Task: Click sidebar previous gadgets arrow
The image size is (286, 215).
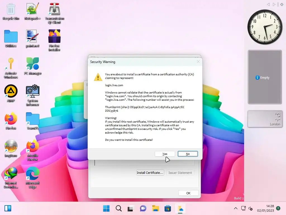Action: pyautogui.click(x=268, y=4)
